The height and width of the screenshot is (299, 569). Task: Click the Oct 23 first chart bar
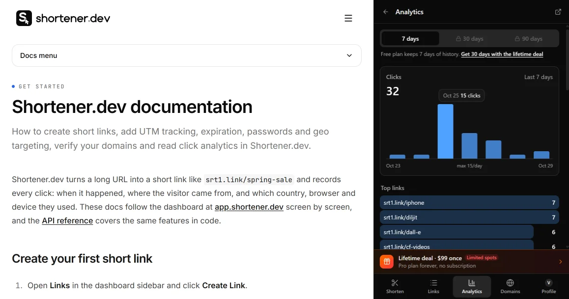tap(398, 157)
